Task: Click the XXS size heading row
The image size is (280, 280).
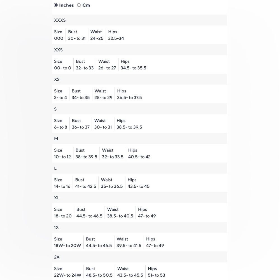Action: pyautogui.click(x=140, y=50)
